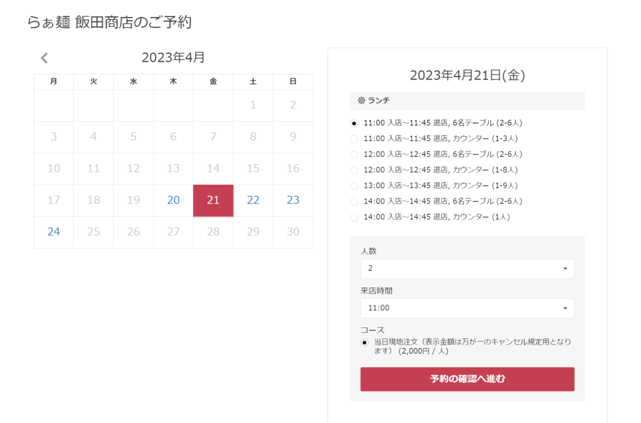
Task: Pick 12:00 カウンター (1-8人) slot
Action: pos(354,170)
